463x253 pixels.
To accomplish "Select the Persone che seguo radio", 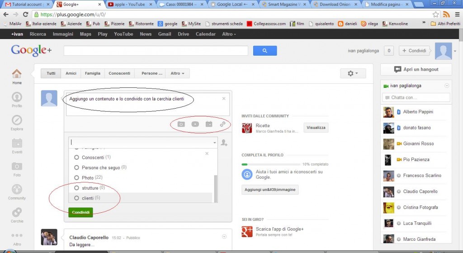I will coord(76,167).
